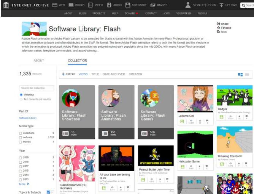
Task: Check the software media type box
Action: pyautogui.click(x=21, y=138)
